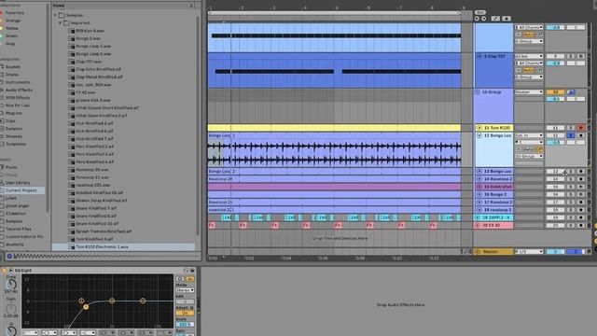
Task: Click play icon of 14 Raveloop 2 track
Action: [479, 179]
